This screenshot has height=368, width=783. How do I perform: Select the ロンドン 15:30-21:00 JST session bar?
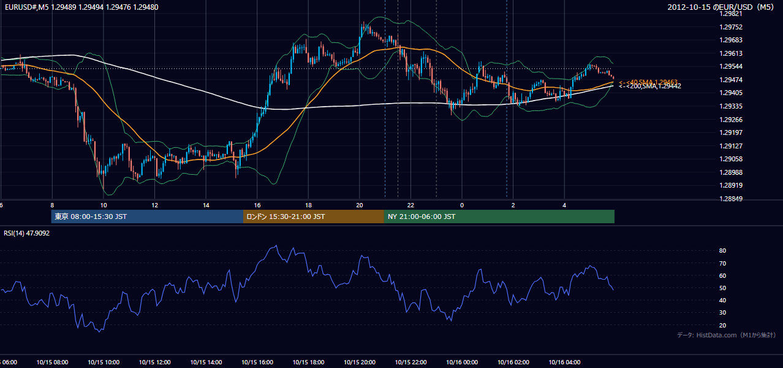click(x=314, y=217)
